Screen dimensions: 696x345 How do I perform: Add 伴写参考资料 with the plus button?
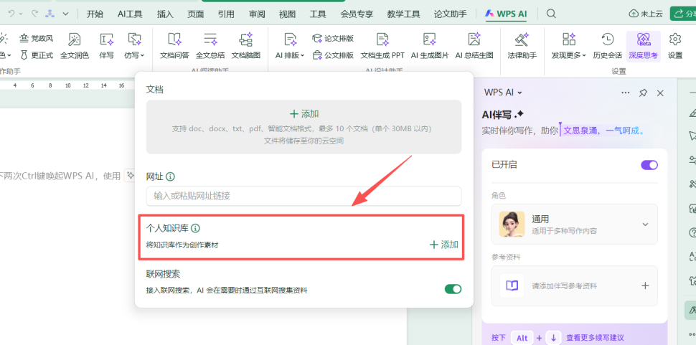click(645, 285)
